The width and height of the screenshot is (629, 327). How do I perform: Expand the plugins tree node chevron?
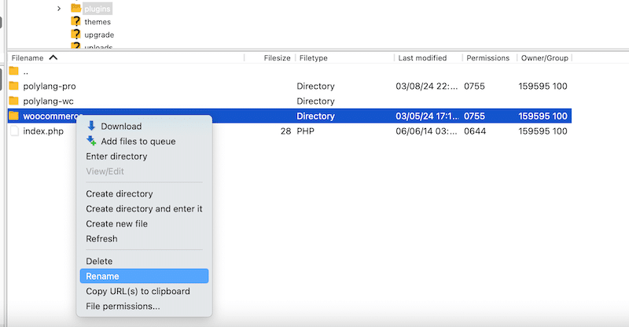[x=59, y=9]
